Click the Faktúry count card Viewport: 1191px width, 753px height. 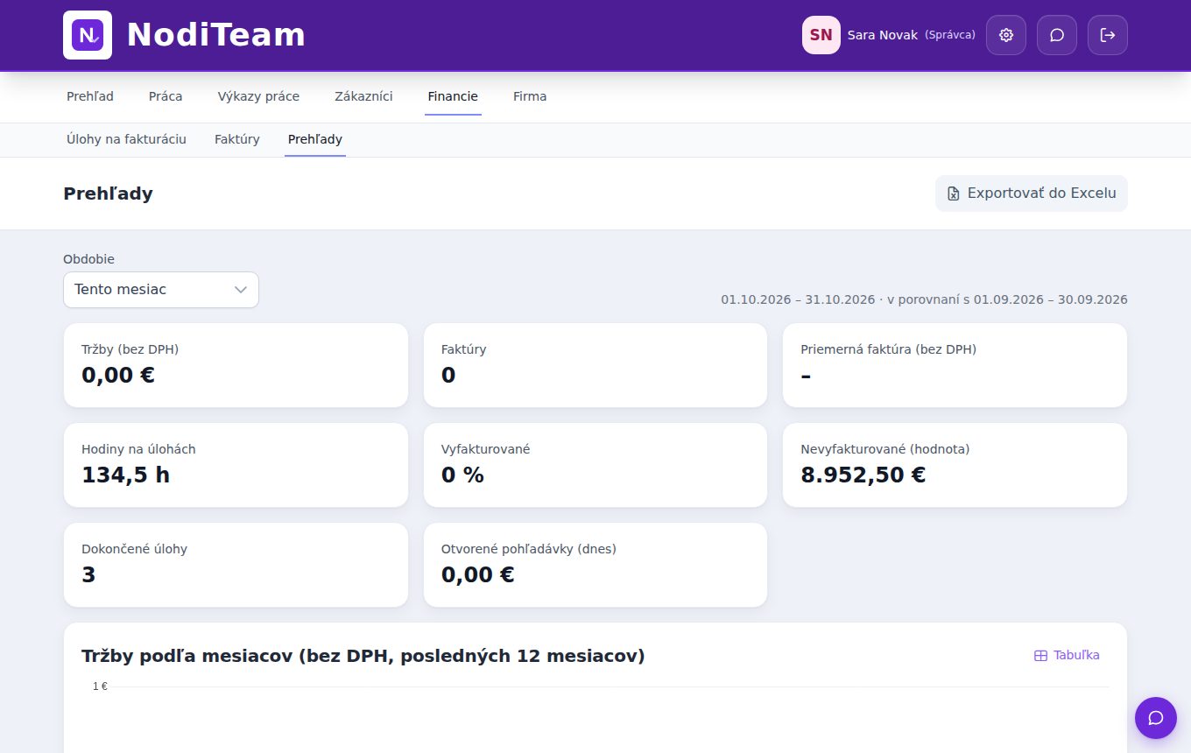tap(595, 365)
